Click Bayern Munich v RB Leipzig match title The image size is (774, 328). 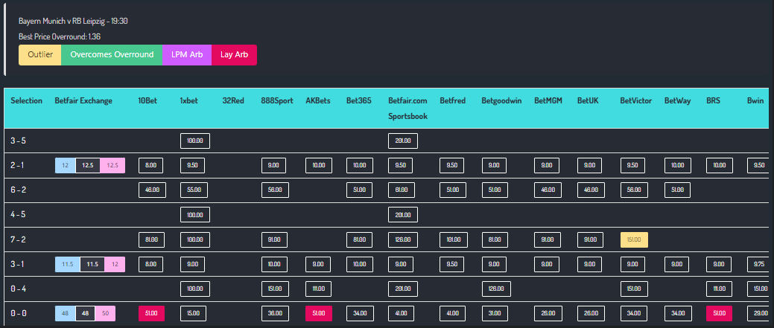[74, 21]
